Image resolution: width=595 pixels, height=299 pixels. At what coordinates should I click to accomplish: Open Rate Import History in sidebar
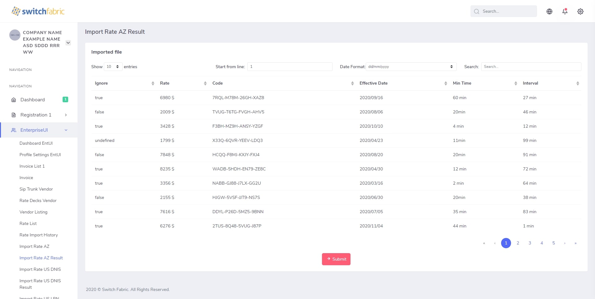point(39,235)
